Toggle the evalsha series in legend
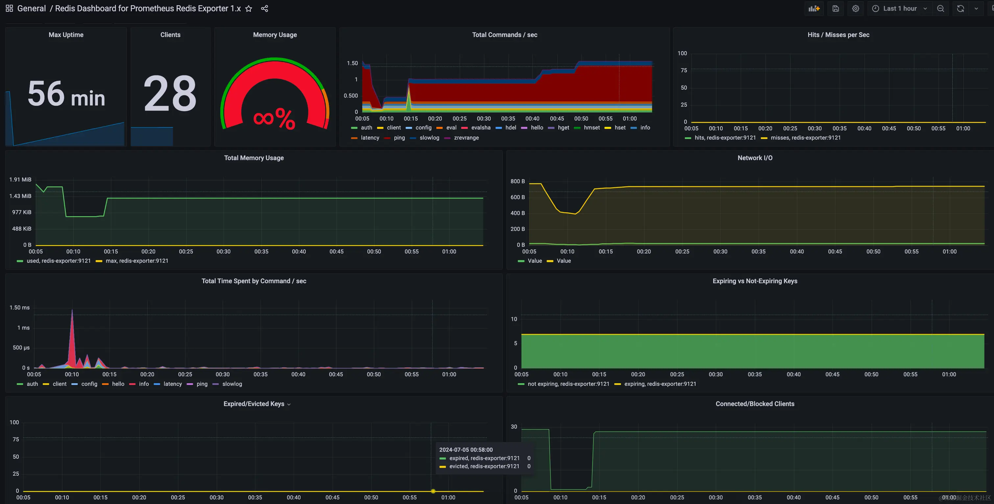Screen dimensions: 994x504 click(481, 128)
